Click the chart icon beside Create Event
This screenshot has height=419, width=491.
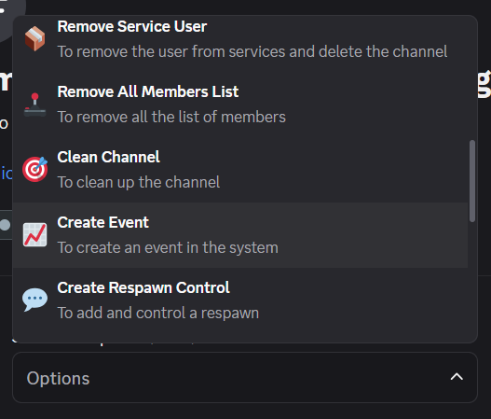[34, 235]
